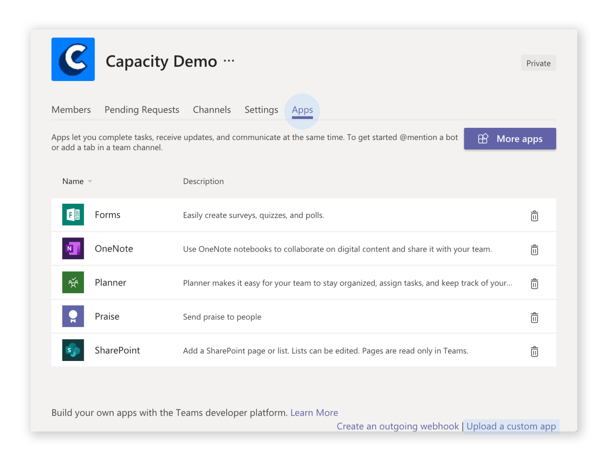Click the Praise app icon
610x464 pixels.
[73, 316]
